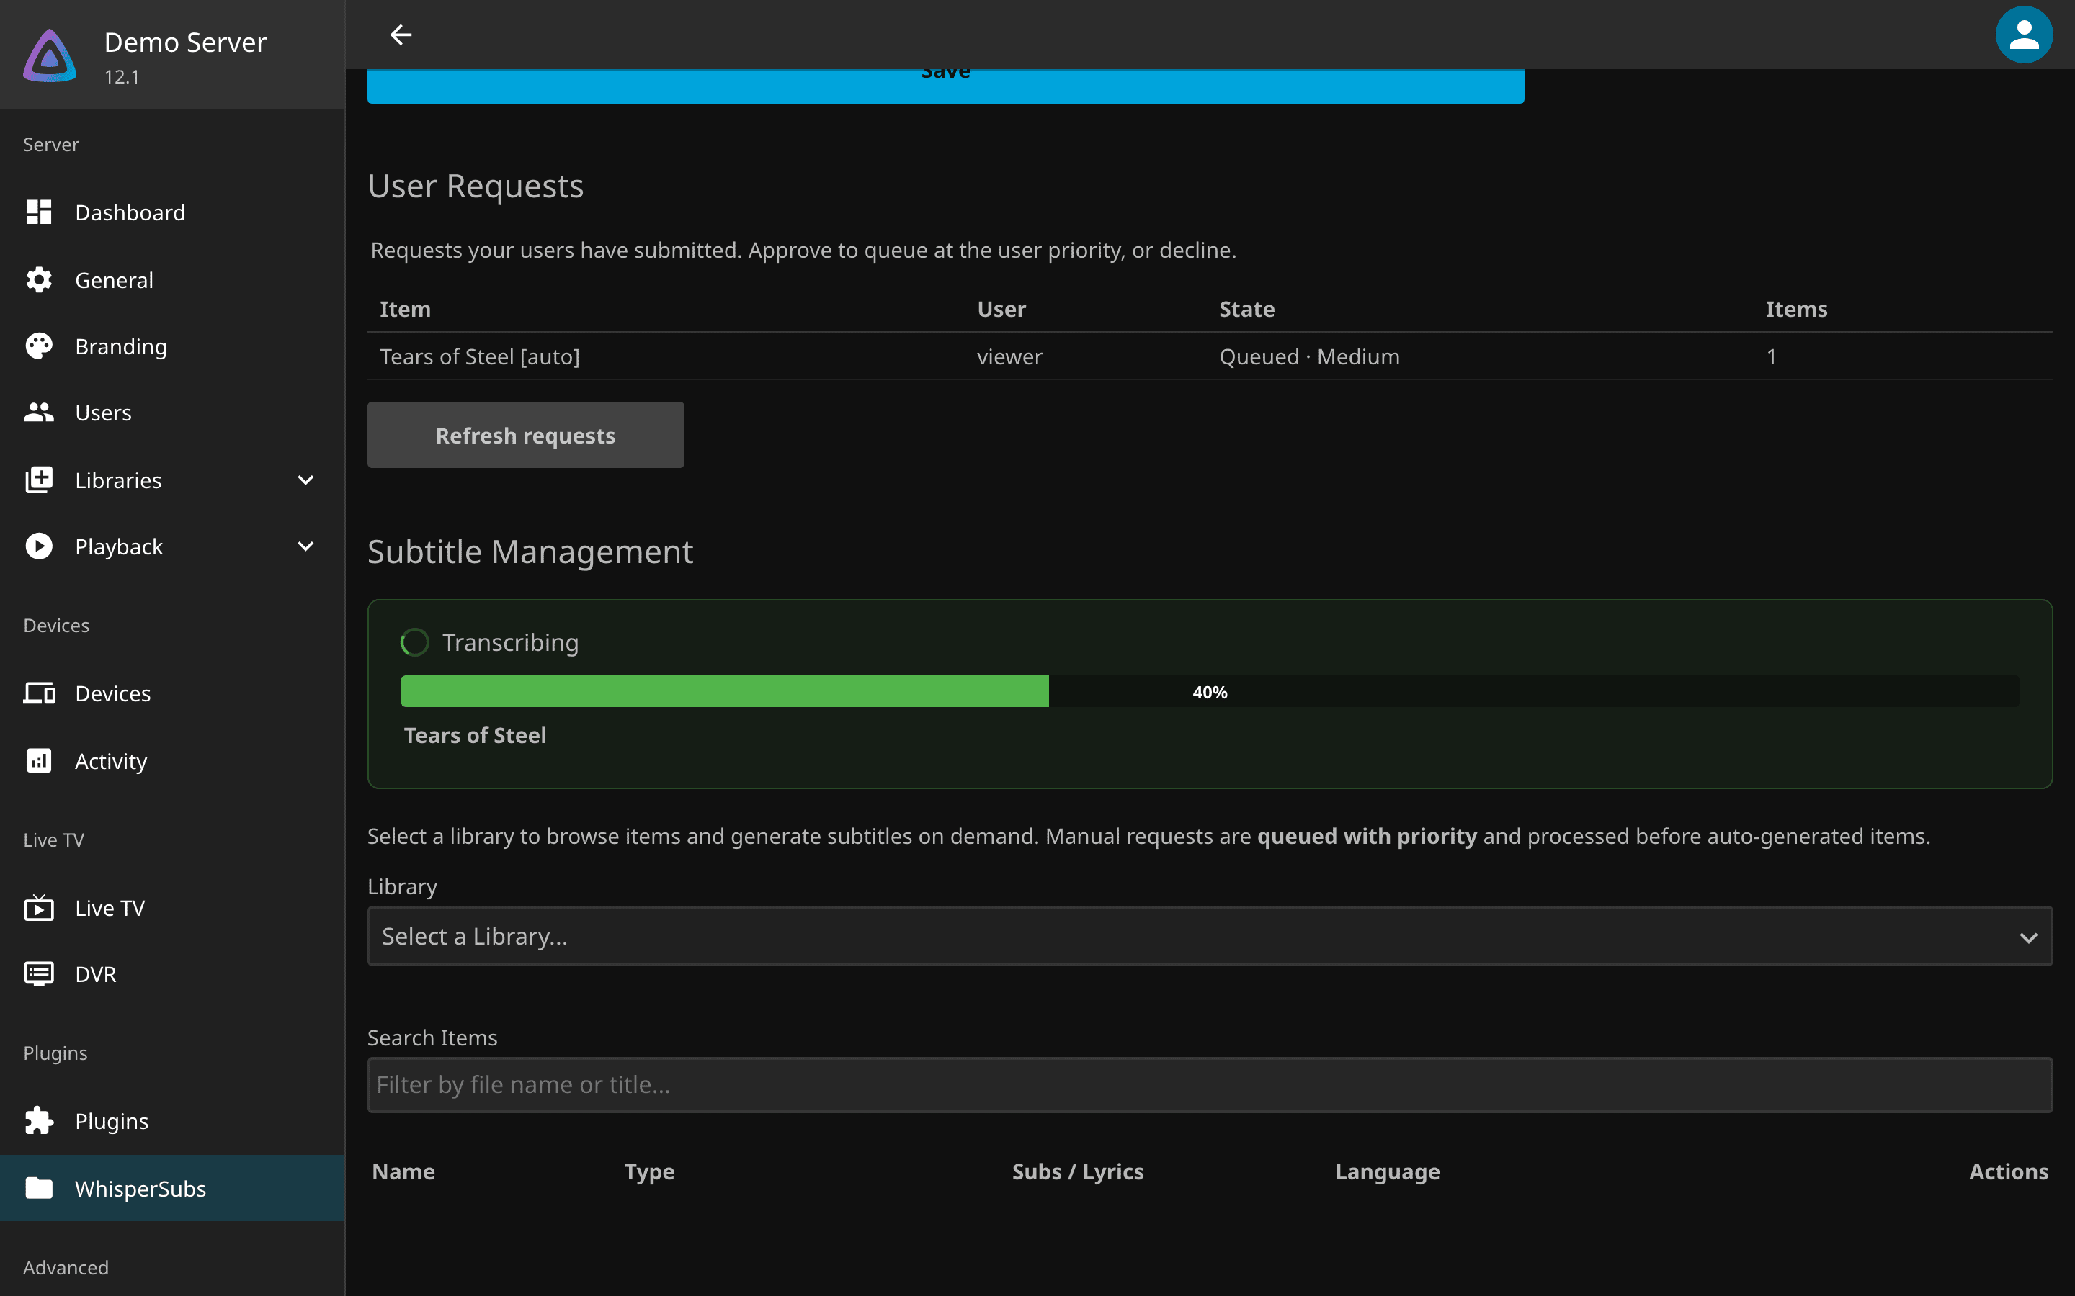Click the Library dropdown arrow

pos(2028,937)
